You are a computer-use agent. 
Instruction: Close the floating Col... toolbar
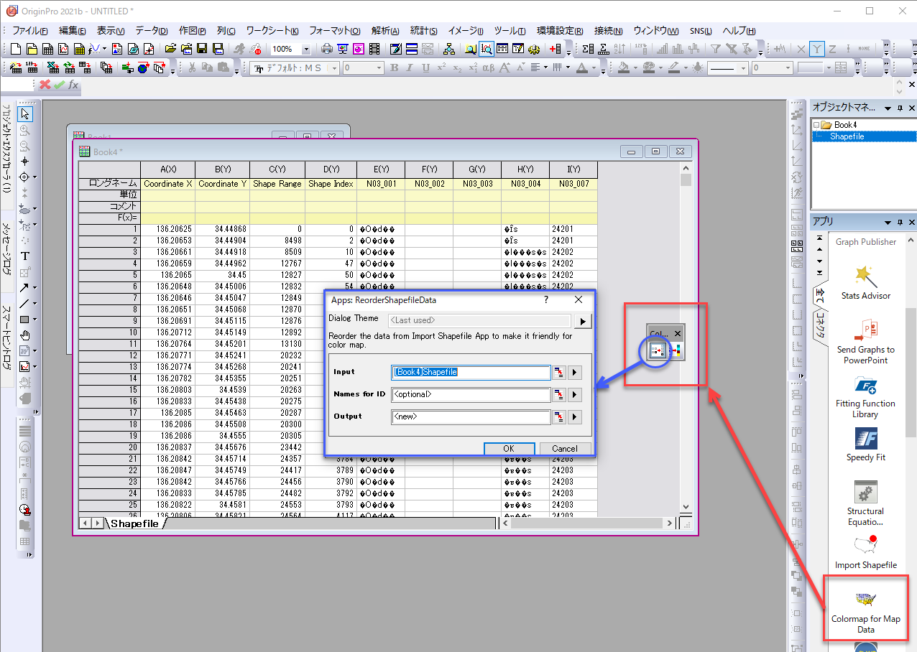(677, 334)
